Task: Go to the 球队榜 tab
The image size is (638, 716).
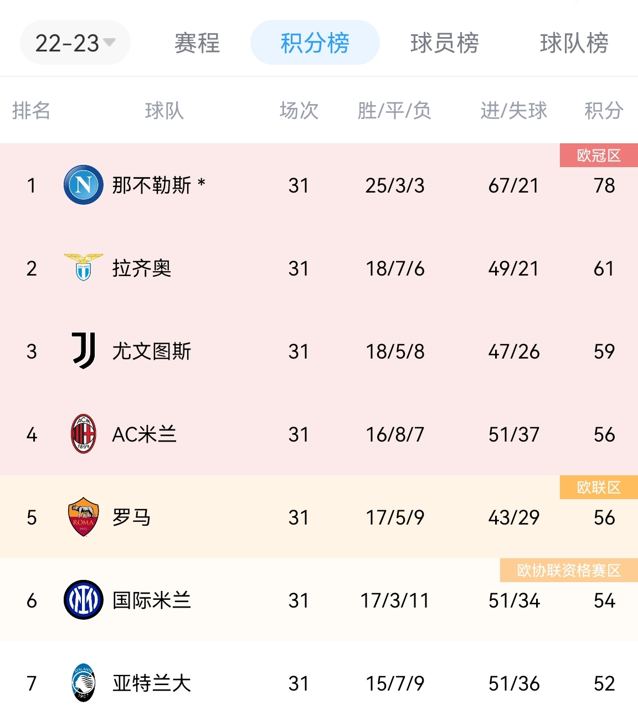Action: tap(574, 43)
